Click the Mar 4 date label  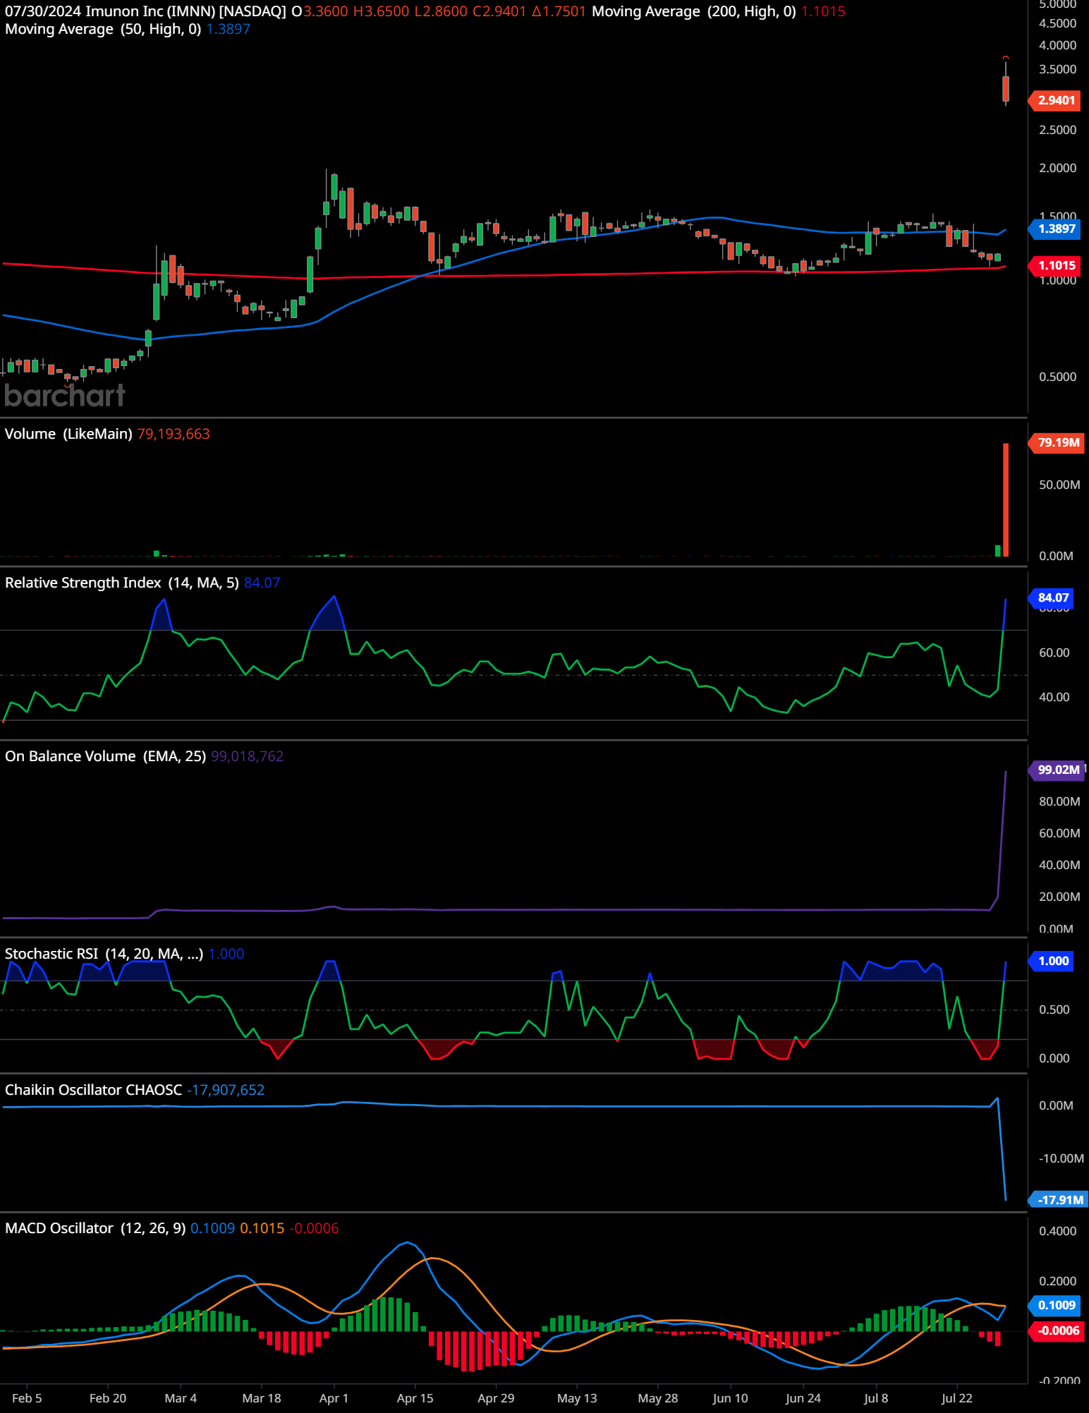tap(181, 1398)
